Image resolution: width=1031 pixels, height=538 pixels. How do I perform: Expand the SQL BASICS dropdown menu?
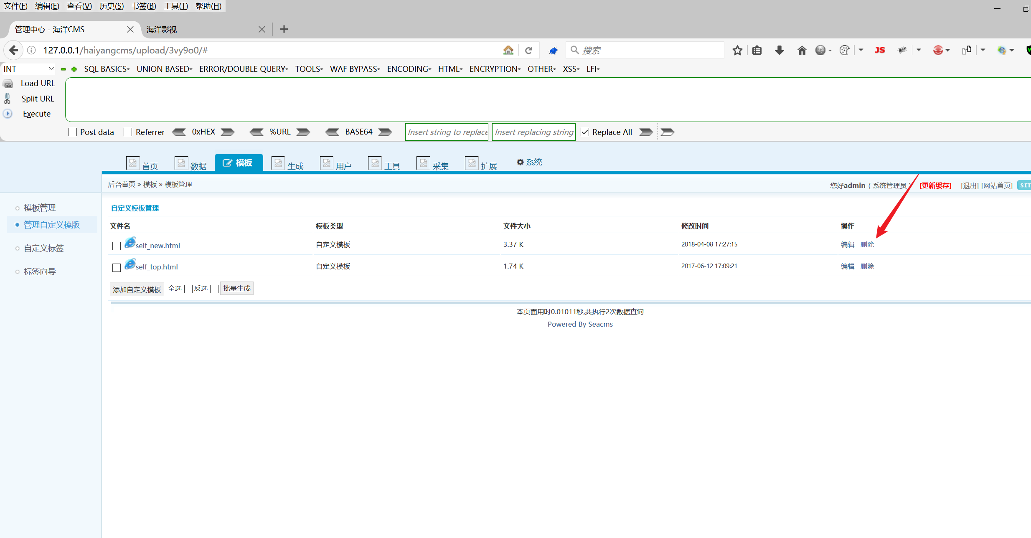tap(107, 69)
